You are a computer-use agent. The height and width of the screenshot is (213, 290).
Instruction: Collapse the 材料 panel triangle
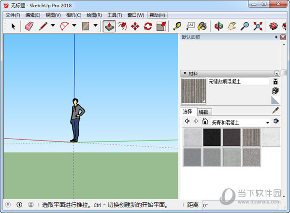click(185, 73)
